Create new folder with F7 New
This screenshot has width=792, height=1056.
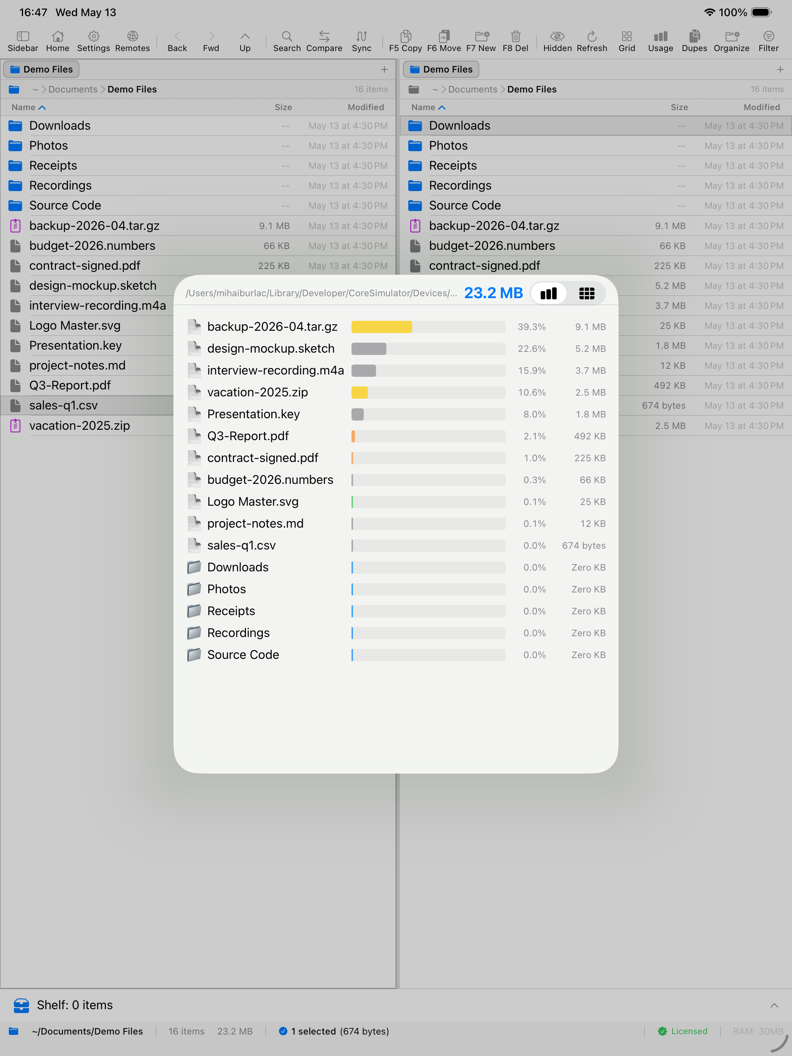[x=481, y=41]
